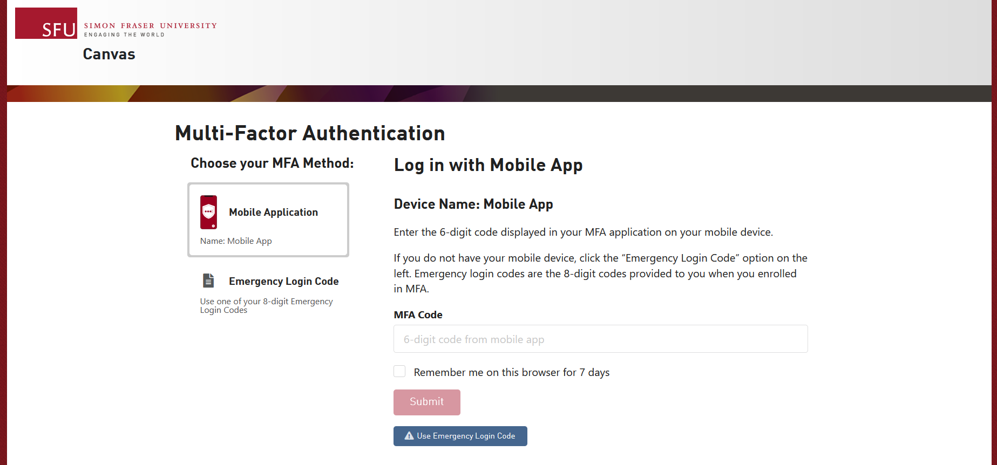Click the Canvas title in the header
This screenshot has height=465, width=997.
coord(109,54)
